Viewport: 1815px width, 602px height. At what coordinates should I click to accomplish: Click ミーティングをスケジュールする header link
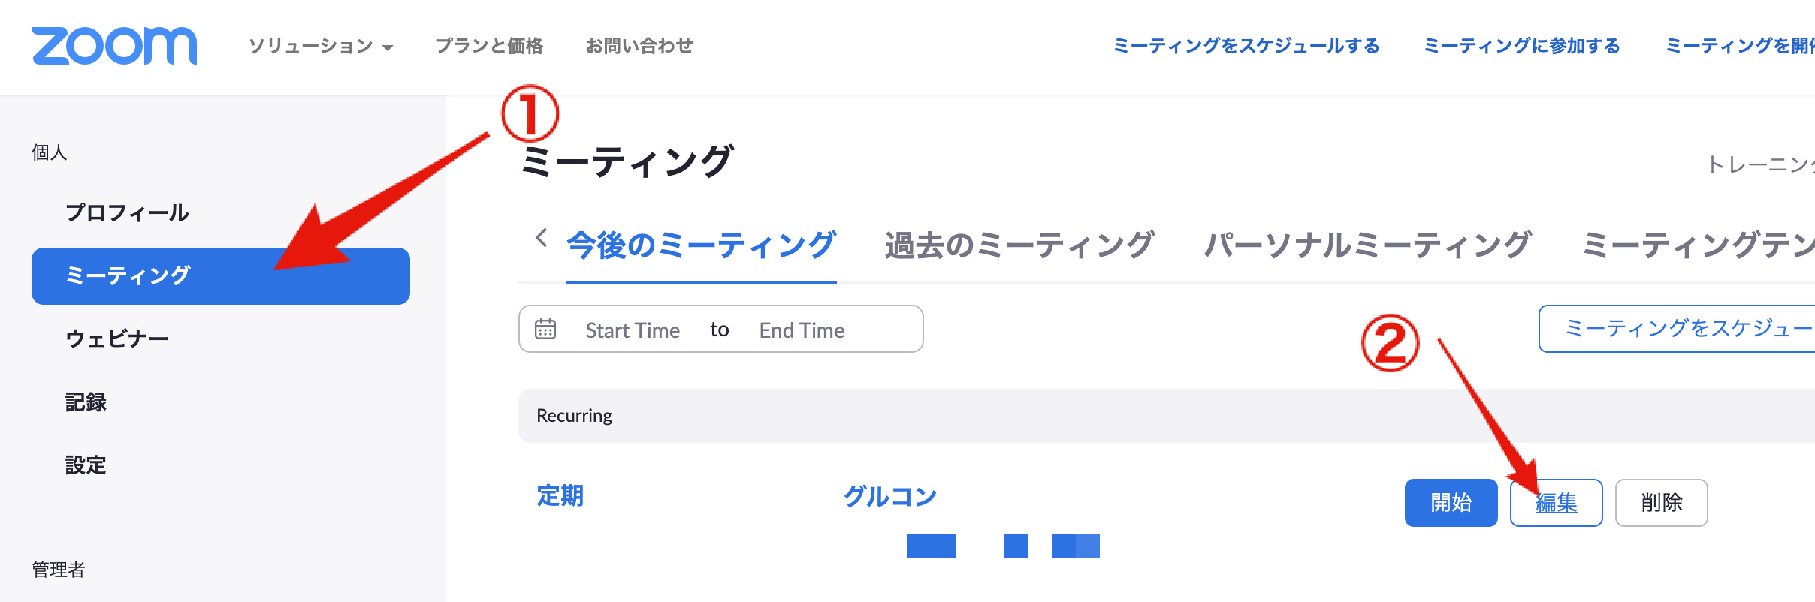(x=1246, y=46)
